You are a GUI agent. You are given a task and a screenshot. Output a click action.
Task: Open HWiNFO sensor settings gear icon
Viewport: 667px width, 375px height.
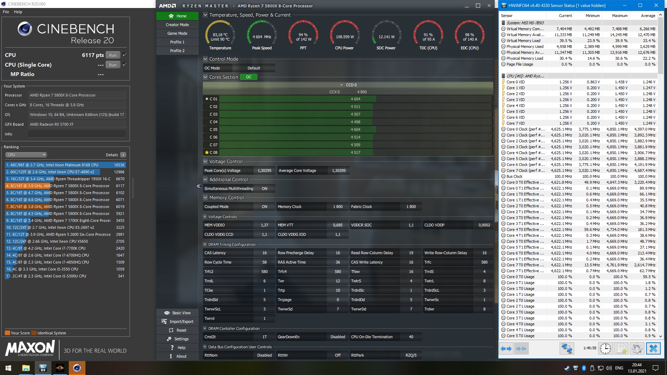[x=637, y=349]
